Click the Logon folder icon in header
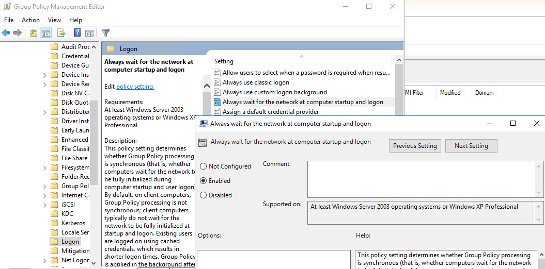Screen dimensions: 545x269 tap(111, 49)
